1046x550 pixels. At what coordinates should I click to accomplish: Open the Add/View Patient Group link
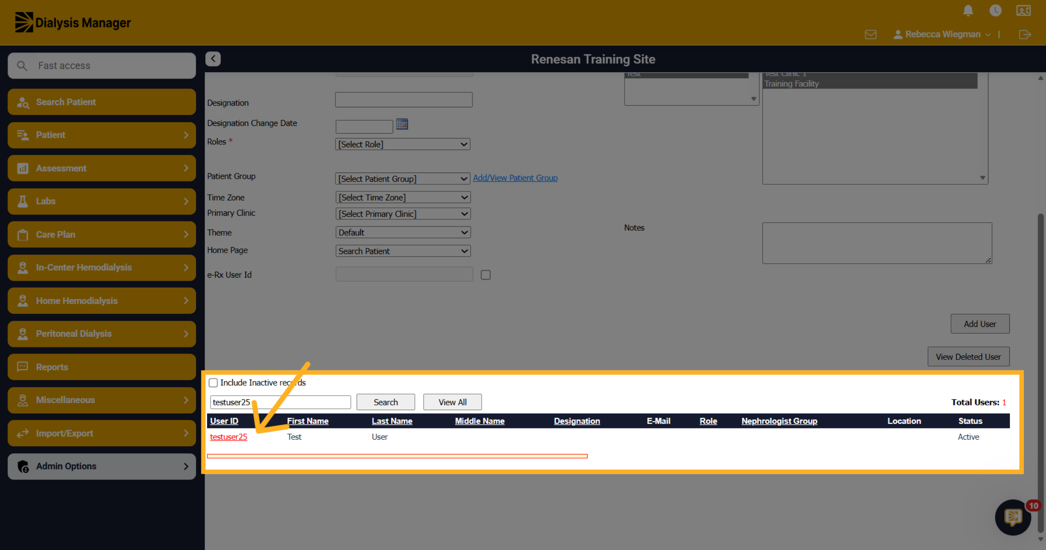[515, 178]
